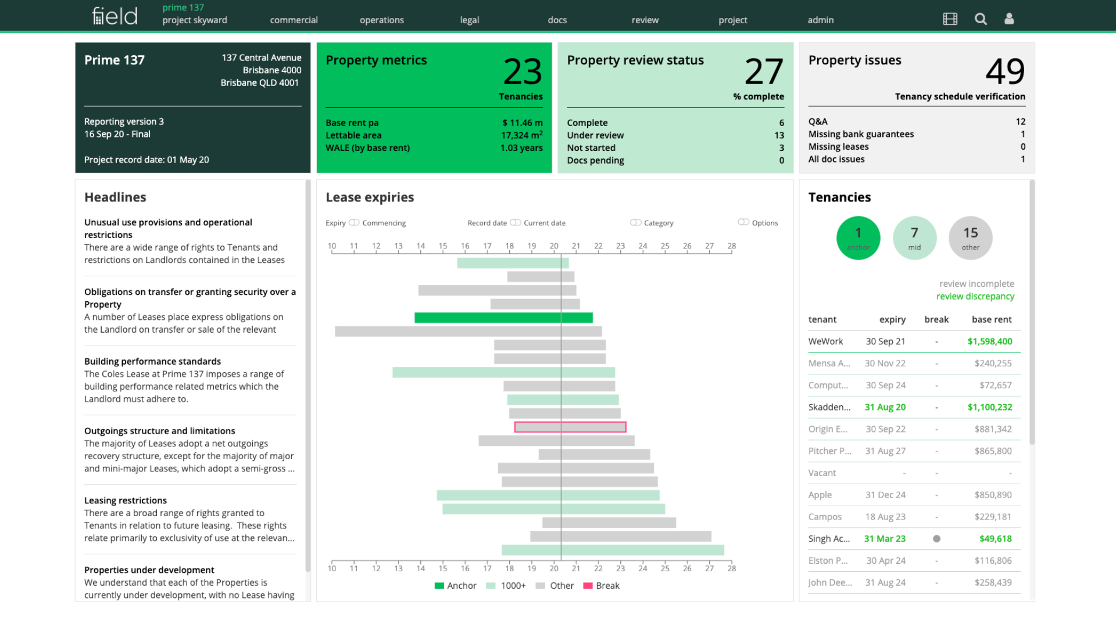This screenshot has width=1116, height=627.
Task: Toggle the Options switch
Action: coord(743,222)
